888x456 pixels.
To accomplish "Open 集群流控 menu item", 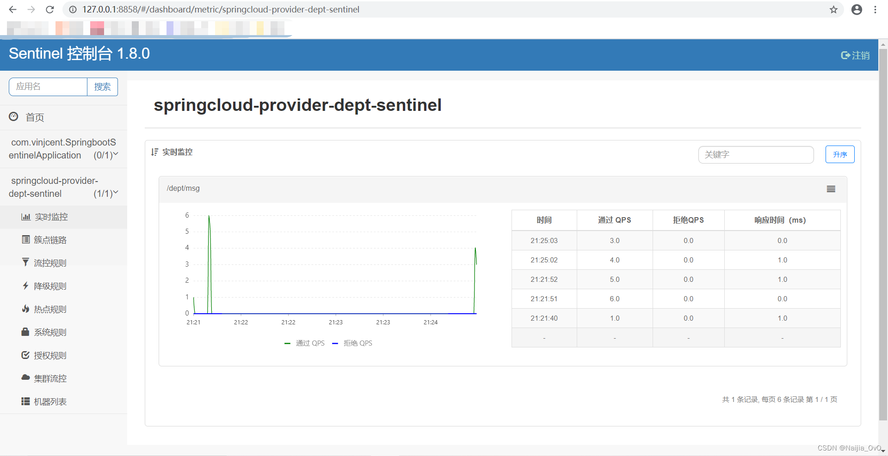I will 63,378.
